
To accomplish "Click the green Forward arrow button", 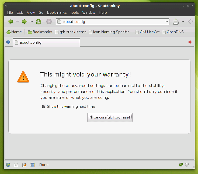I will [x=24, y=22].
